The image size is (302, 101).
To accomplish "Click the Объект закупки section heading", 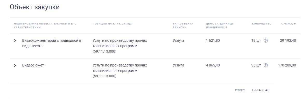I will pos(35,7).
